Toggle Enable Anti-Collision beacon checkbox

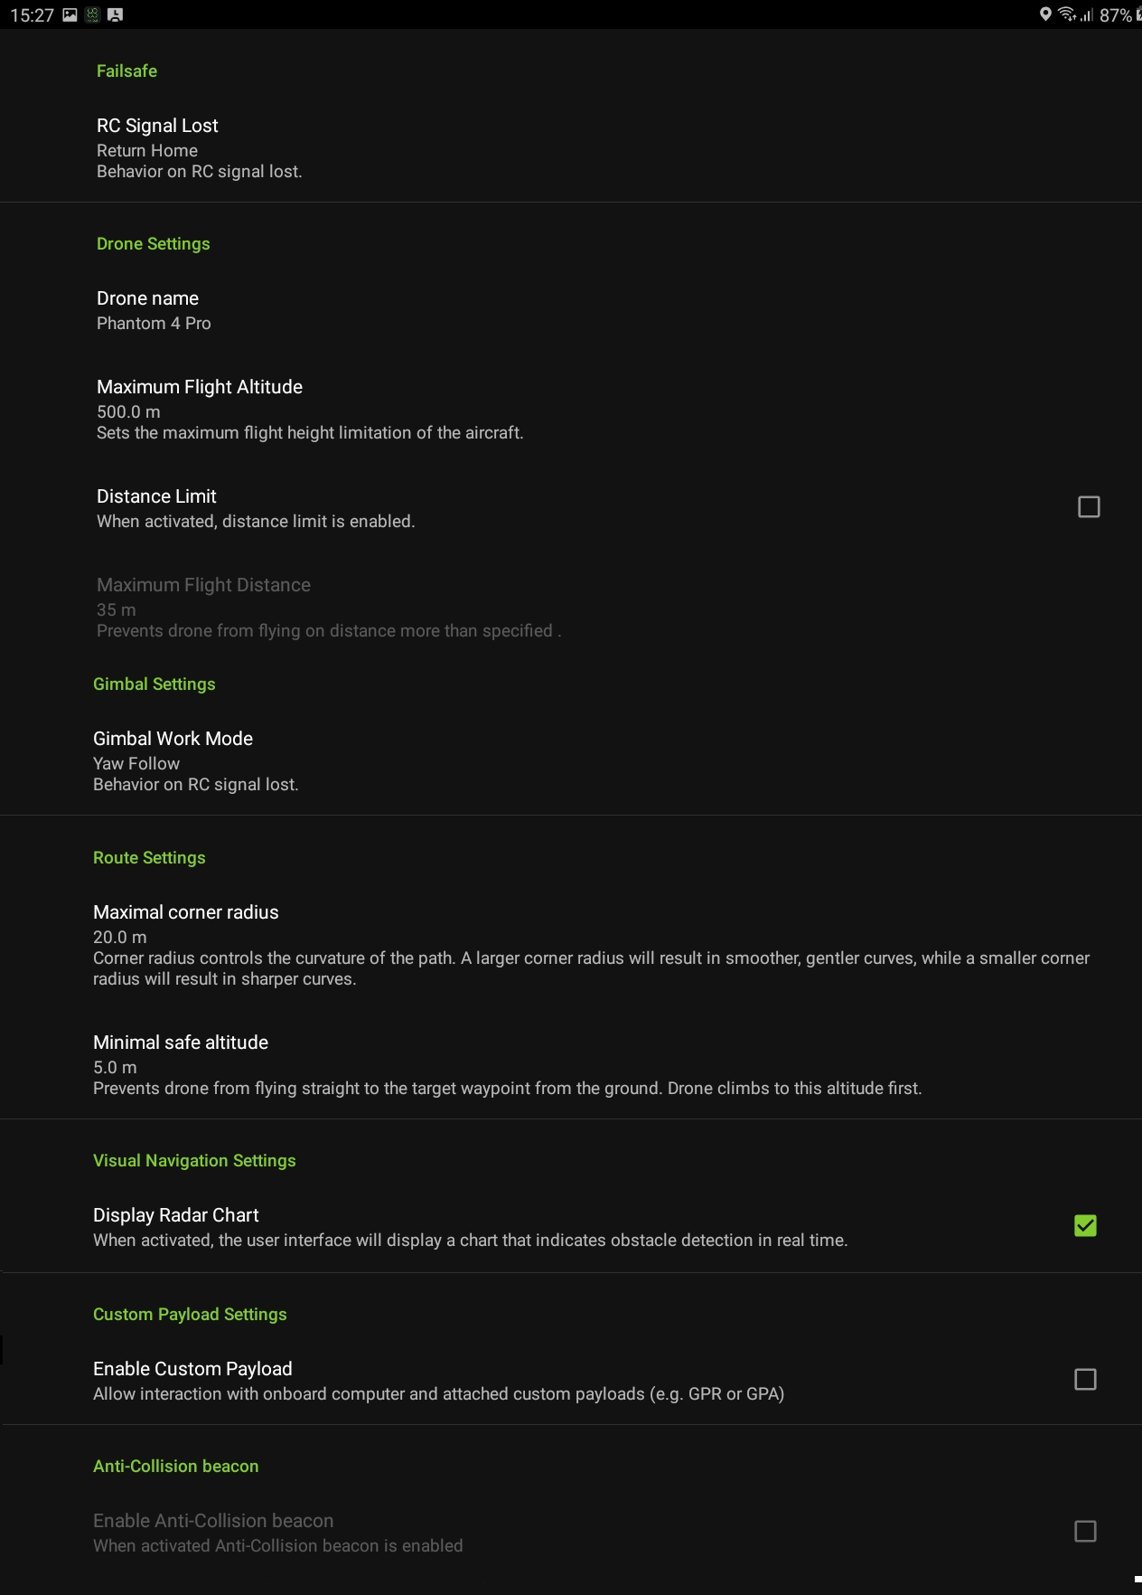coord(1085,1532)
